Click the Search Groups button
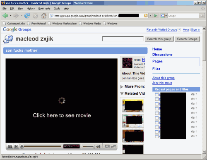This screenshot has height=160, width=207. [187, 39]
